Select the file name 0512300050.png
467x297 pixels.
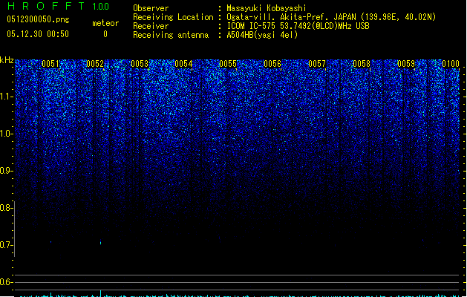coord(38,19)
